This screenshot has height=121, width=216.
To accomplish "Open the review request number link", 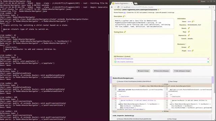I will click(x=125, y=12).
